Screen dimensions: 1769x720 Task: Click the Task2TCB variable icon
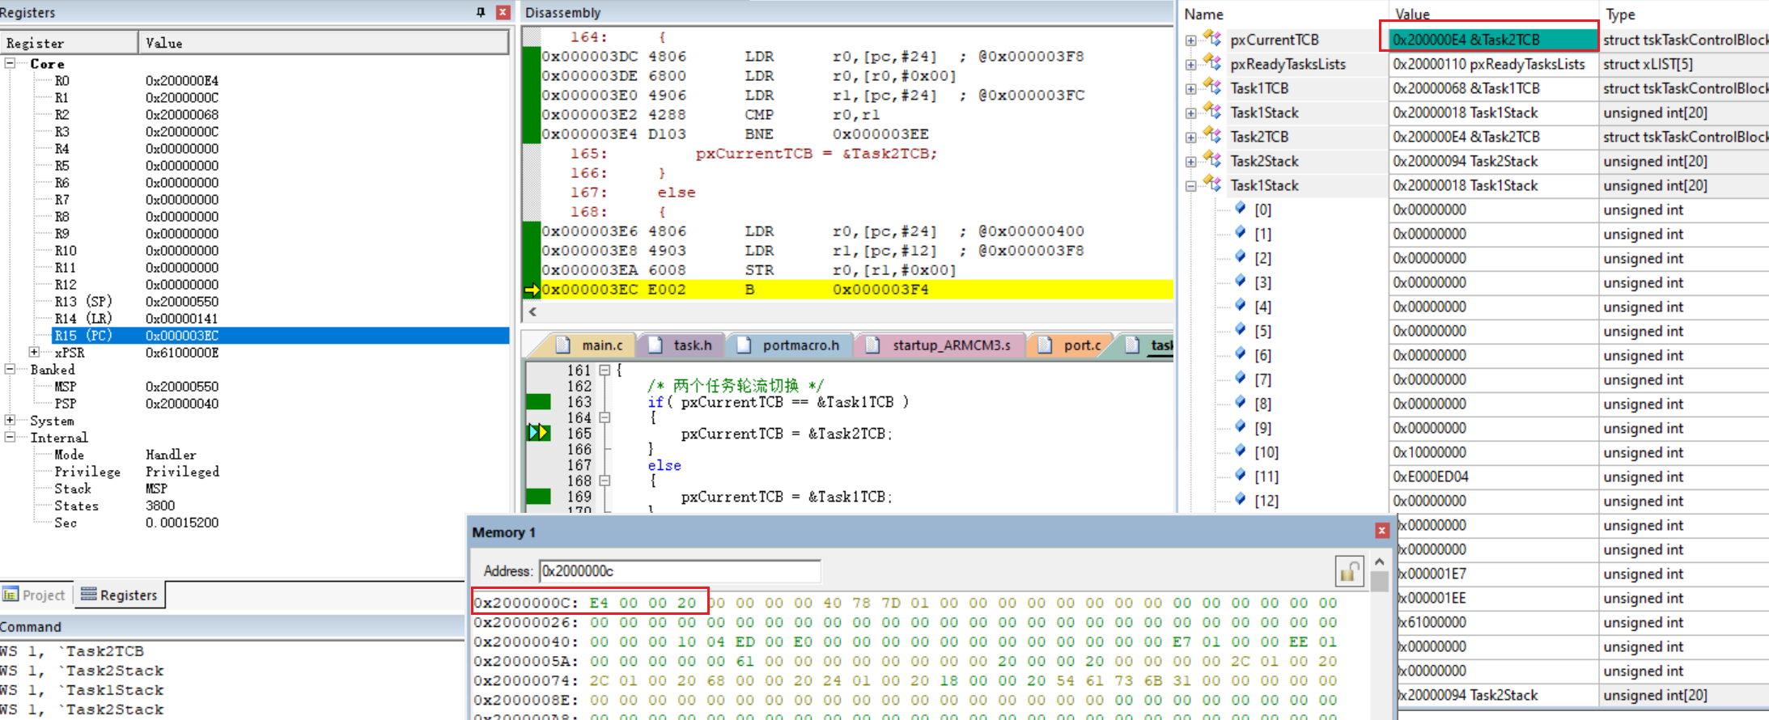pos(1212,135)
